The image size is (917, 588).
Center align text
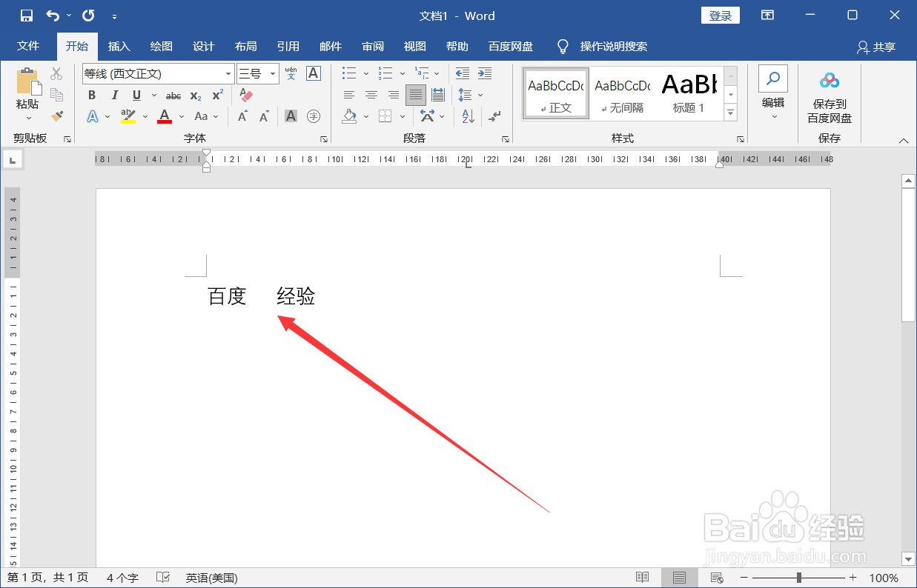click(x=371, y=95)
